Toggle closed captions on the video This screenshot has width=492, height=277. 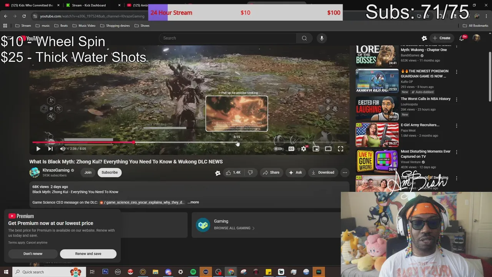[x=291, y=149]
